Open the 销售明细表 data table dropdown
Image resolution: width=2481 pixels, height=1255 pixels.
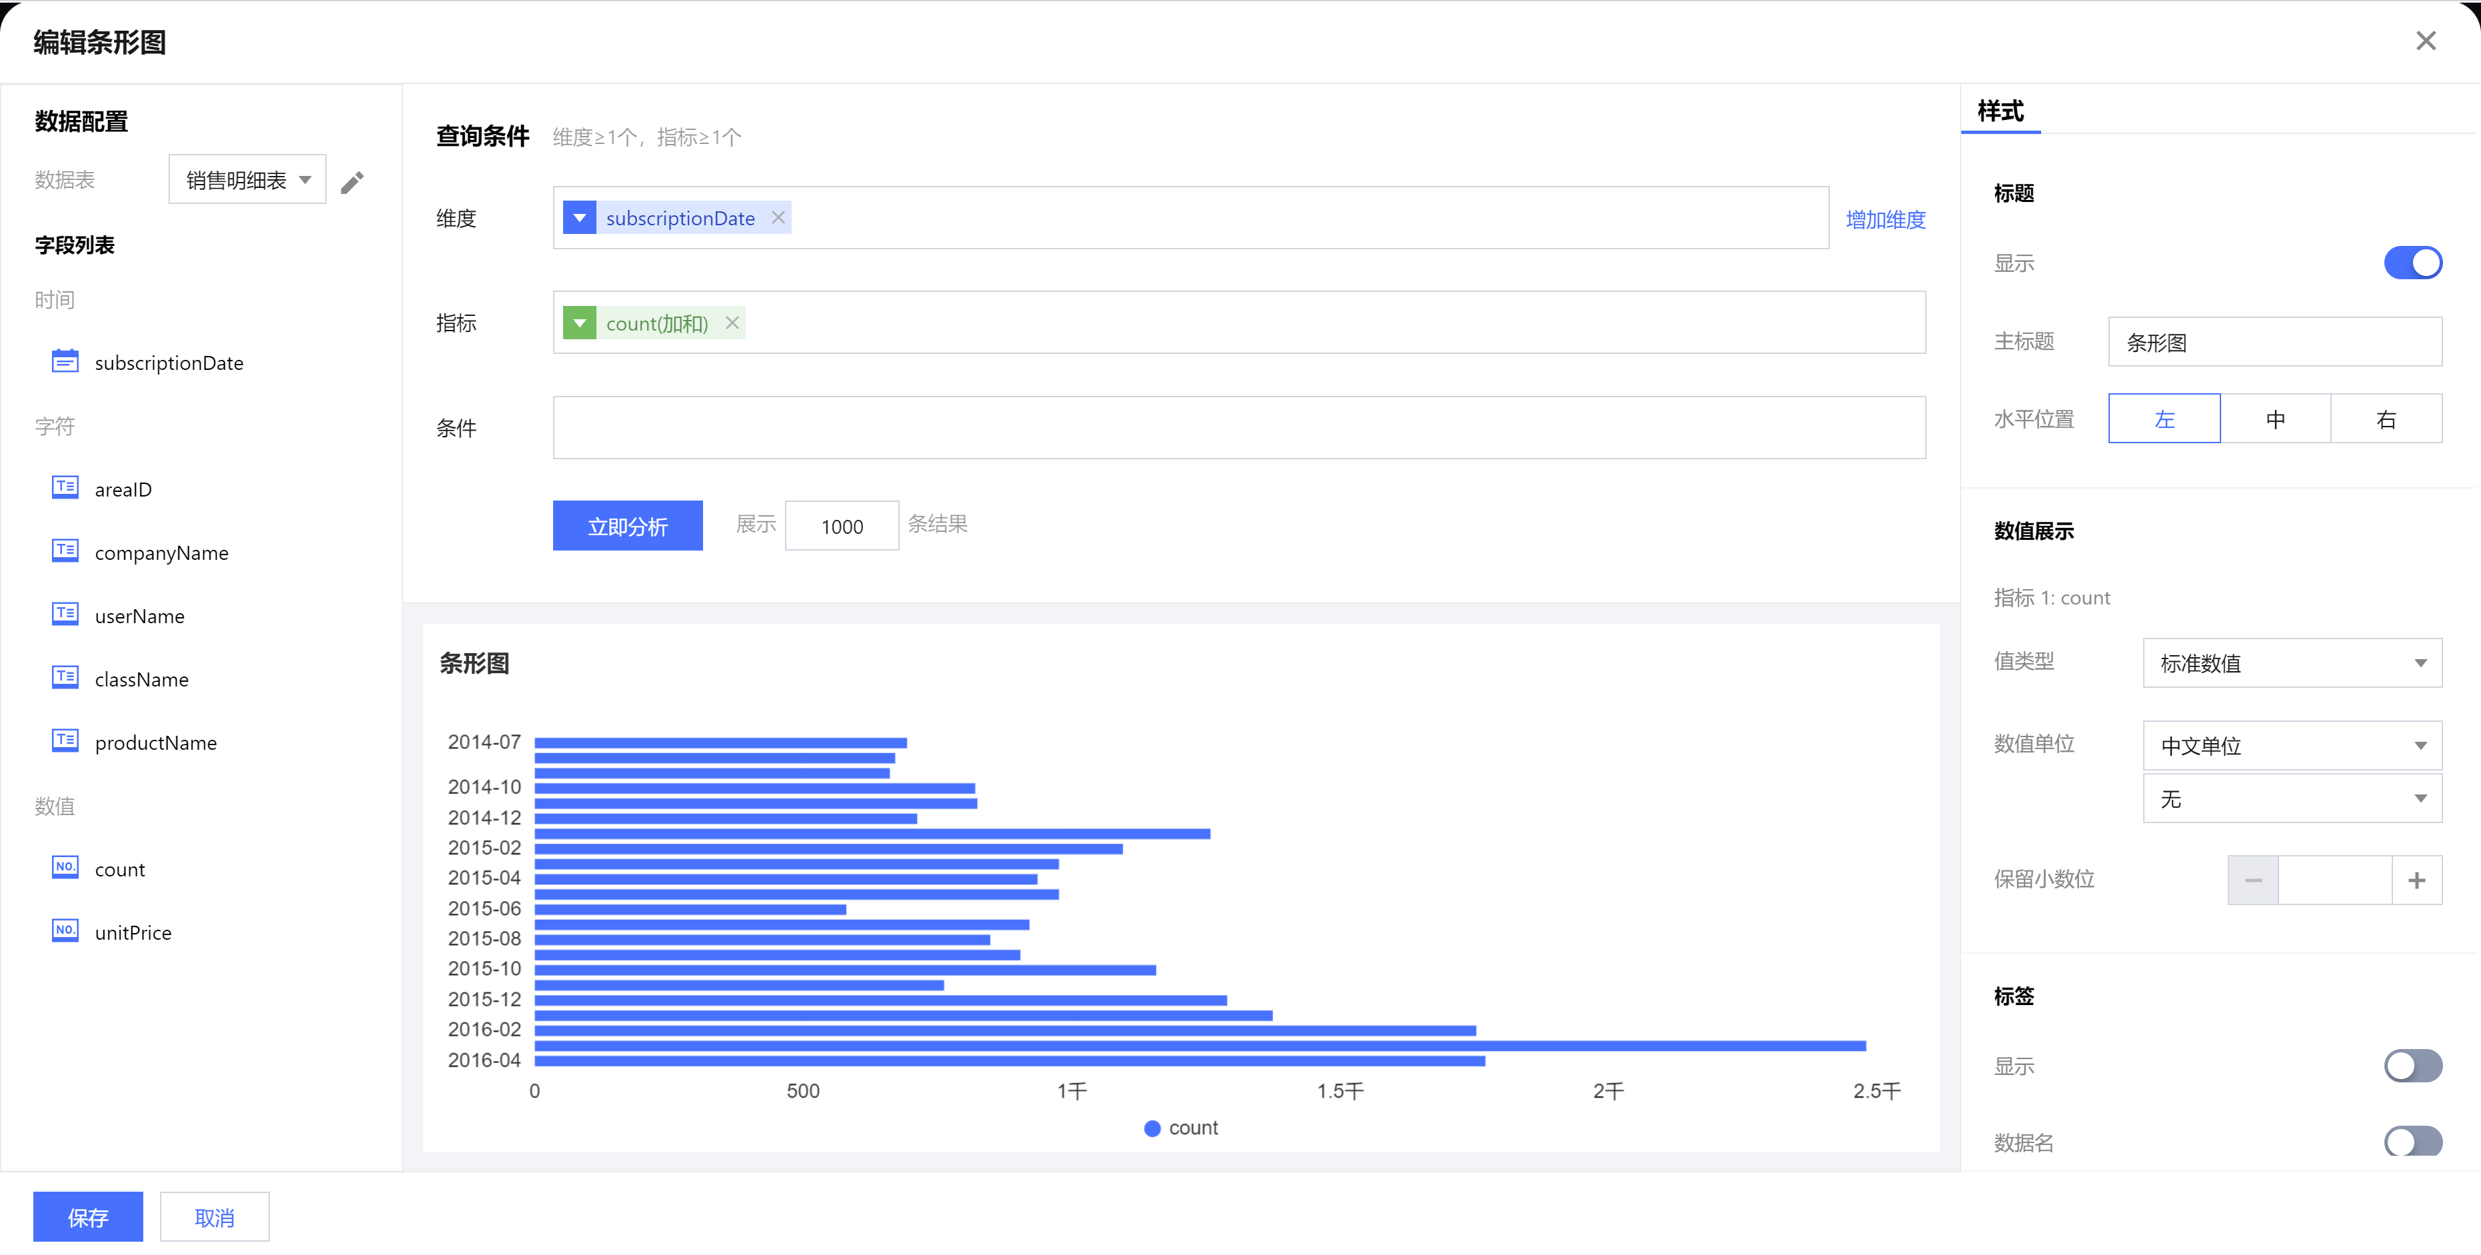pos(247,180)
